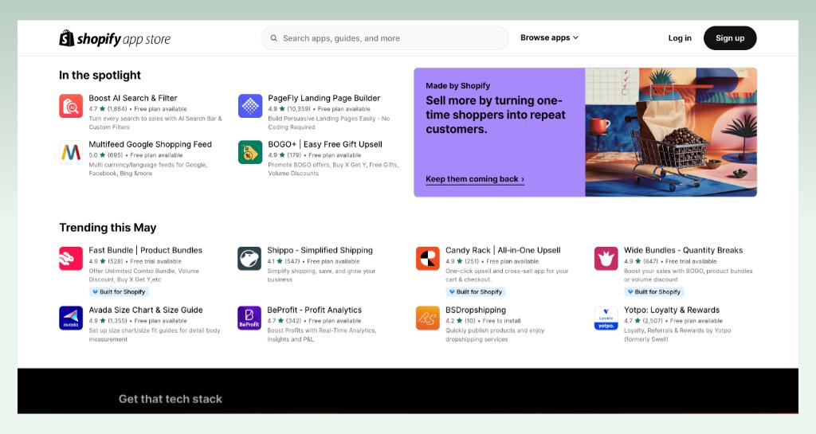Open BOGO+ | Easy Free Gift Upsell title
The image size is (816, 434).
(325, 144)
